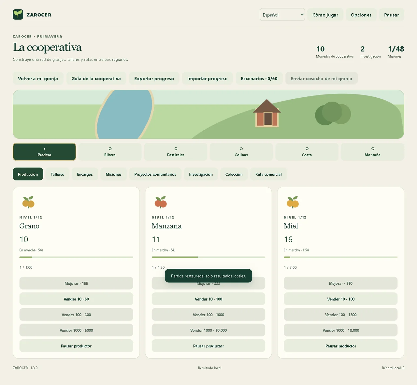The width and height of the screenshot is (417, 385).
Task: Click the farmhouse in the landscape banner
Action: (x=267, y=113)
